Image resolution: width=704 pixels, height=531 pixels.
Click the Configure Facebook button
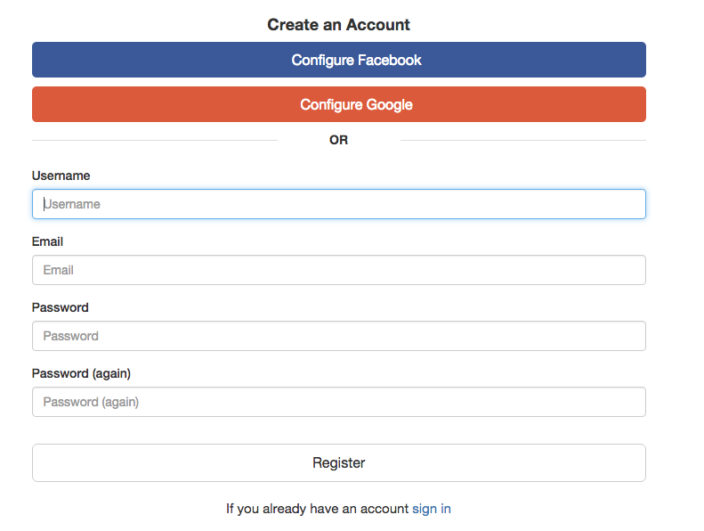(339, 60)
